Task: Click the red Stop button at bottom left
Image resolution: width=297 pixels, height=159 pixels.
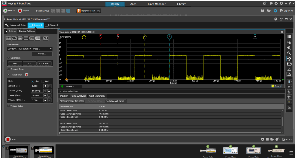Action: pos(8,139)
